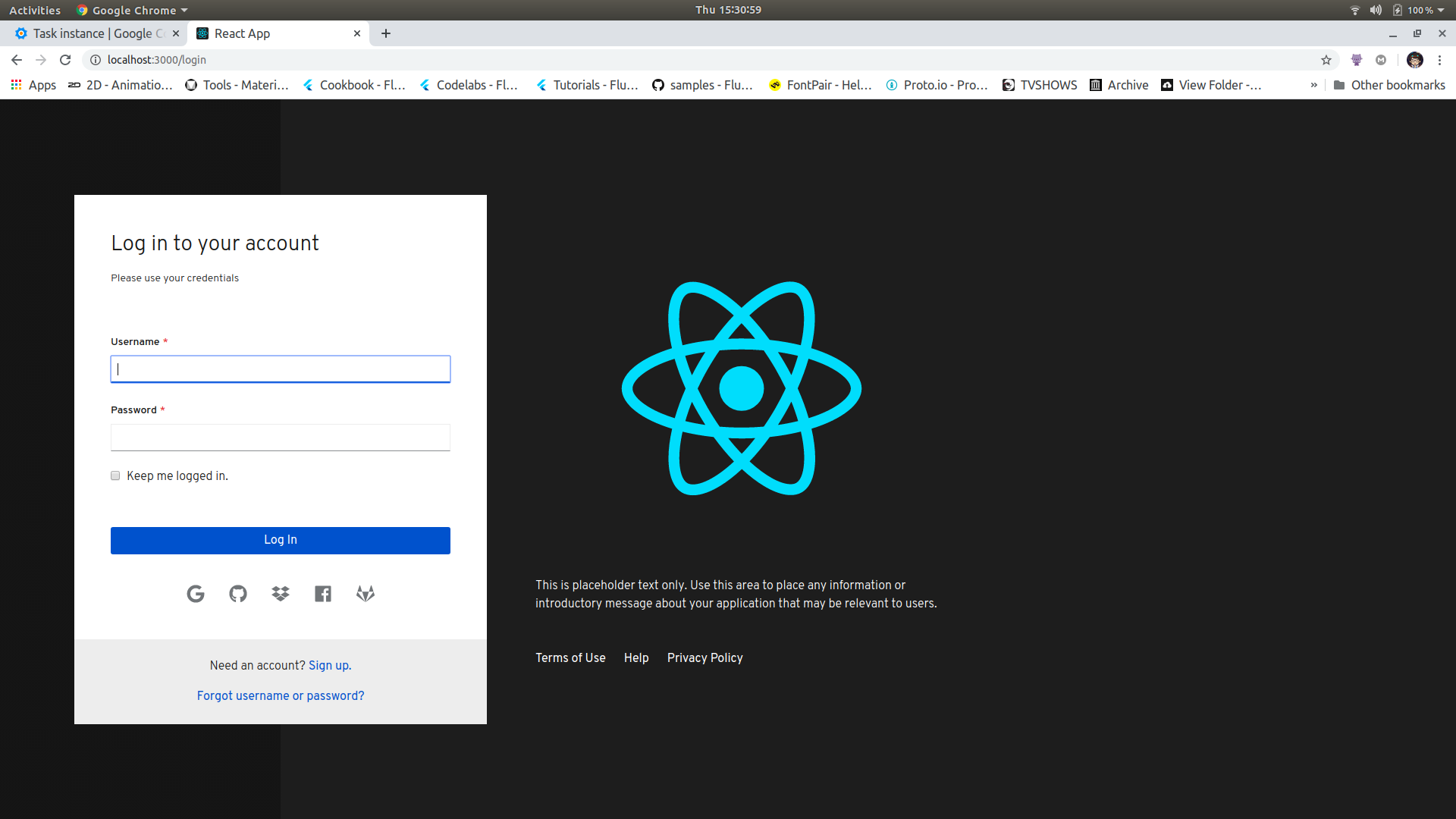Screen dimensions: 1456x819
Task: Open Forgot username or password link
Action: point(281,695)
